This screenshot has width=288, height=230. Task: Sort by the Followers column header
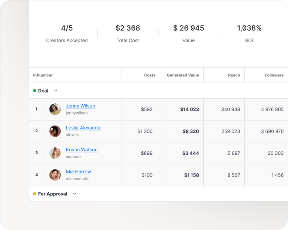coord(274,75)
